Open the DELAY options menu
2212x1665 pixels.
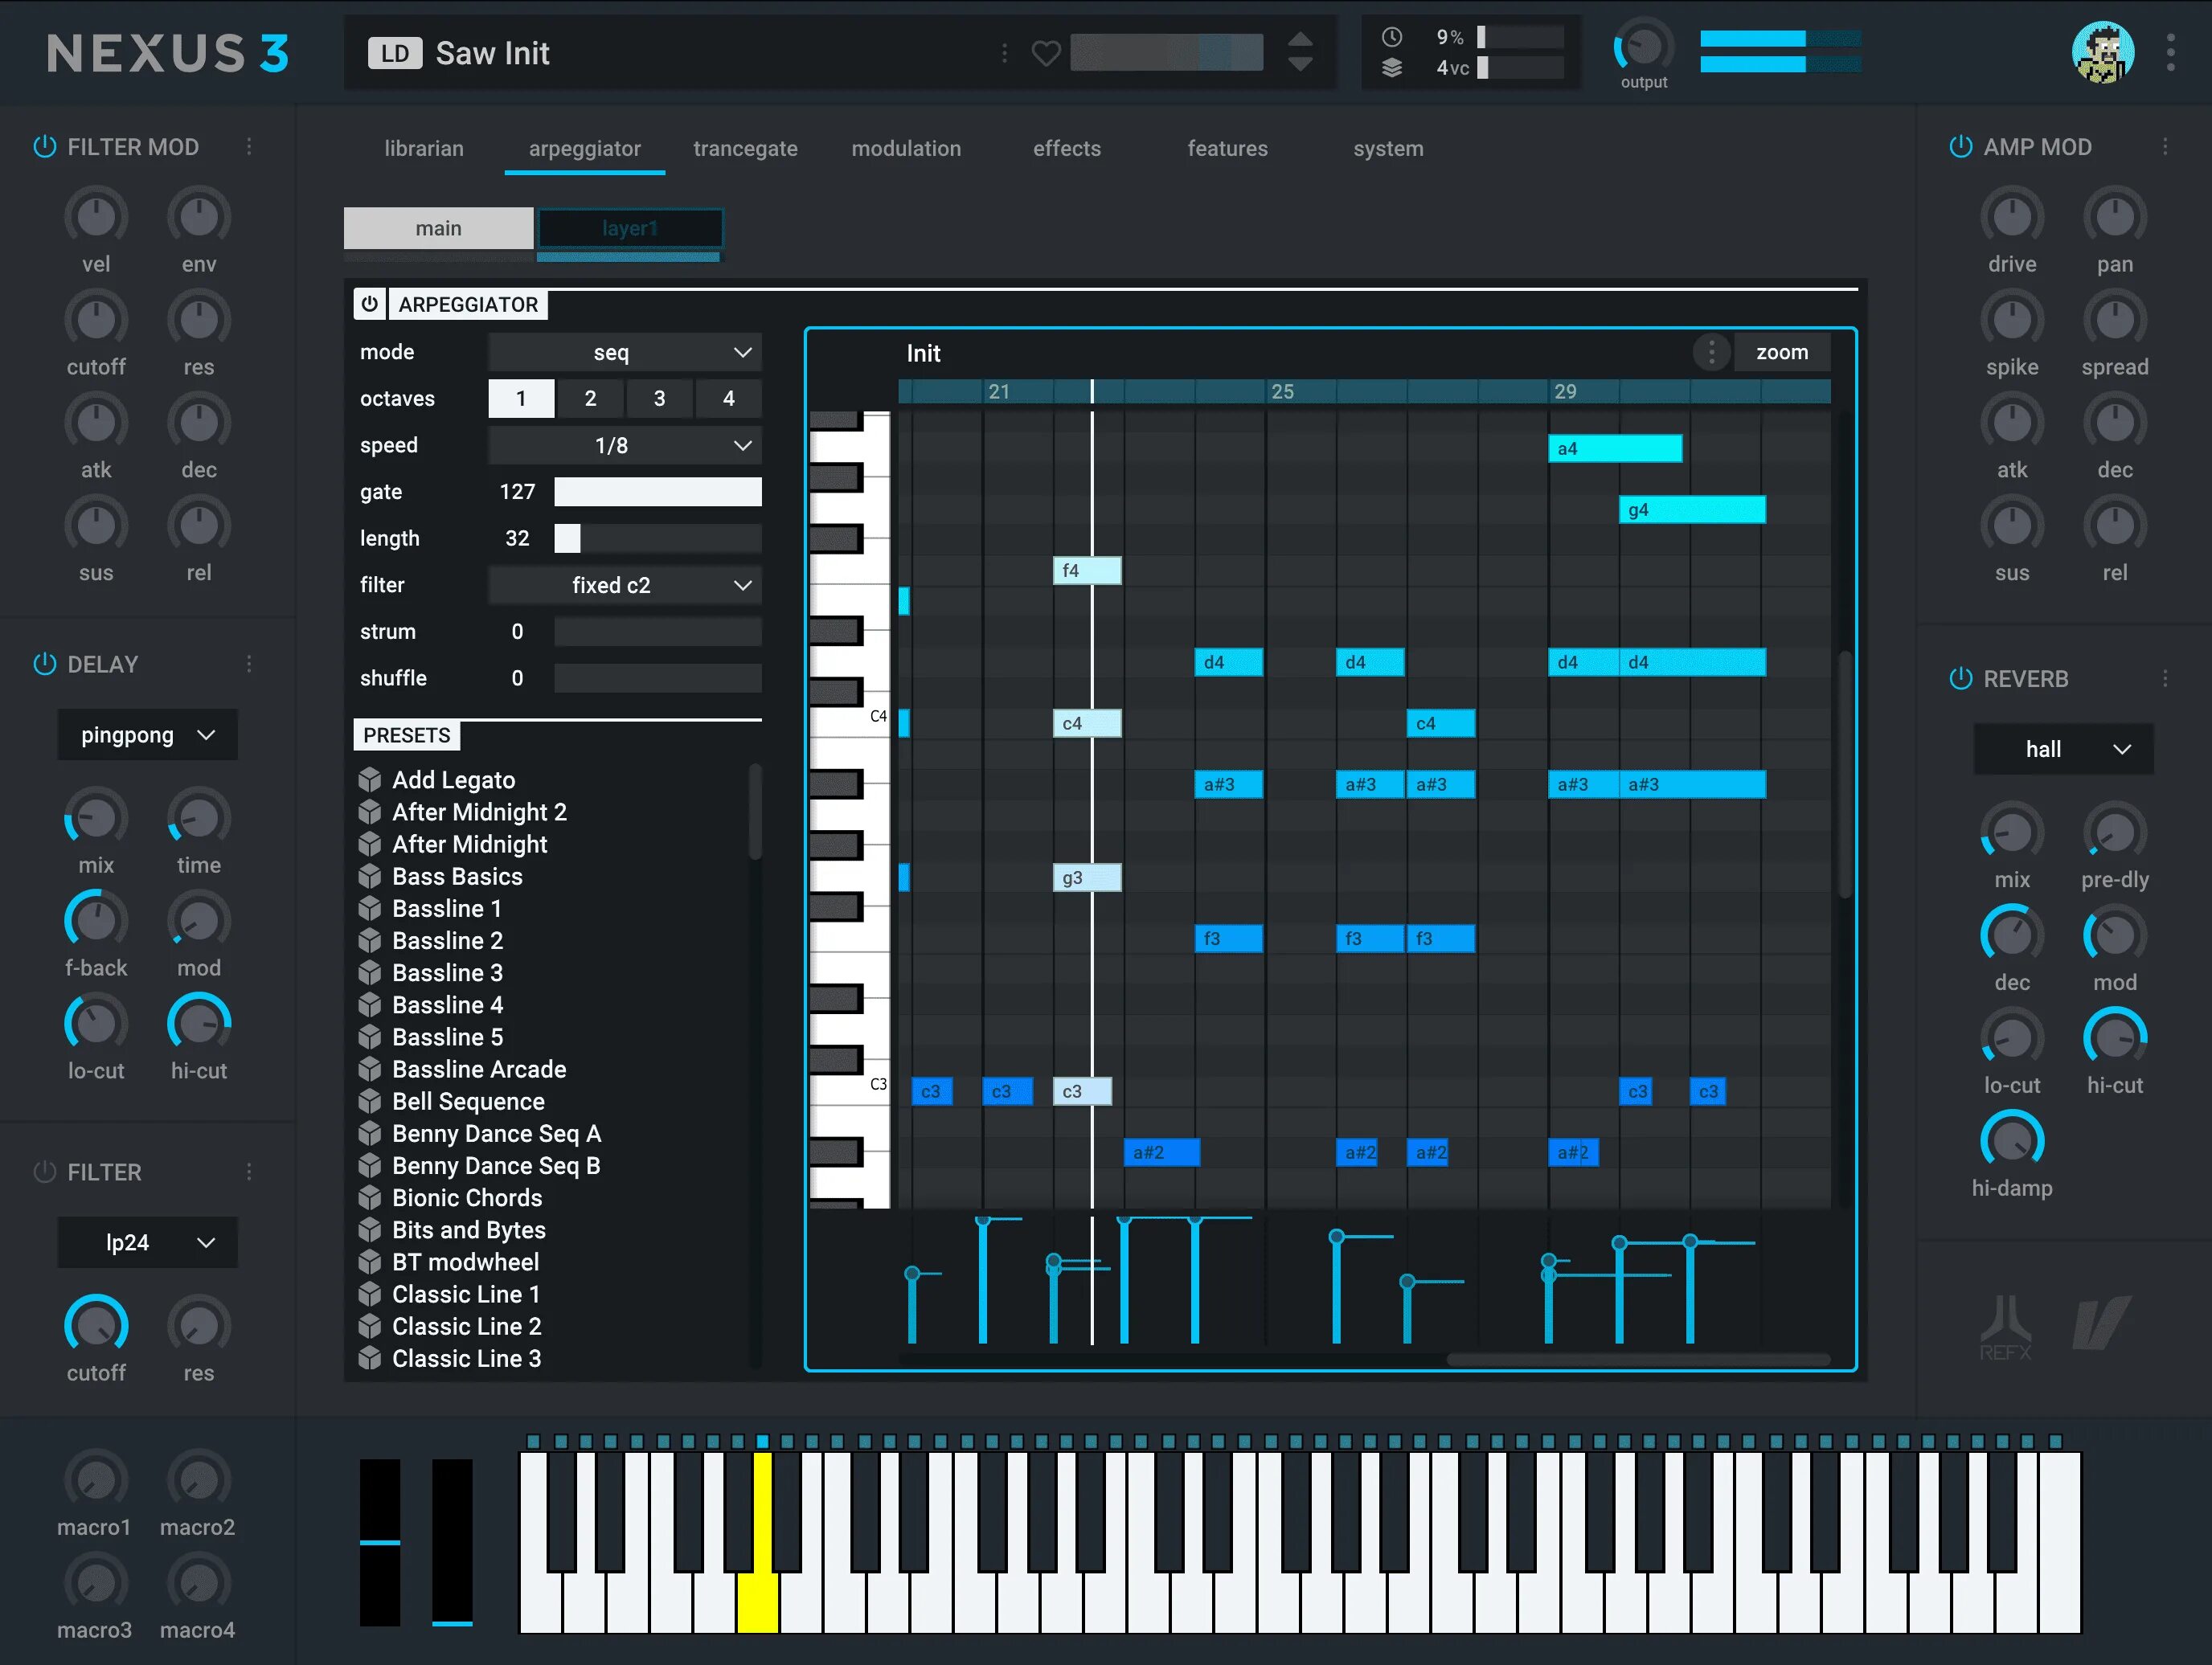coord(249,664)
